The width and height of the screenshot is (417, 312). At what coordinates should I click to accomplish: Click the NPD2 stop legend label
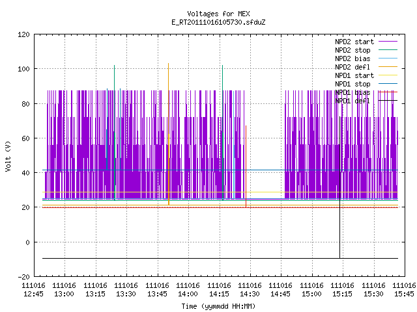pos(352,50)
